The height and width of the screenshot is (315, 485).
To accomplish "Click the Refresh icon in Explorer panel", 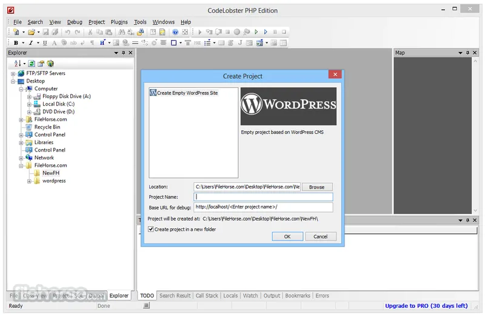I will tap(32, 64).
